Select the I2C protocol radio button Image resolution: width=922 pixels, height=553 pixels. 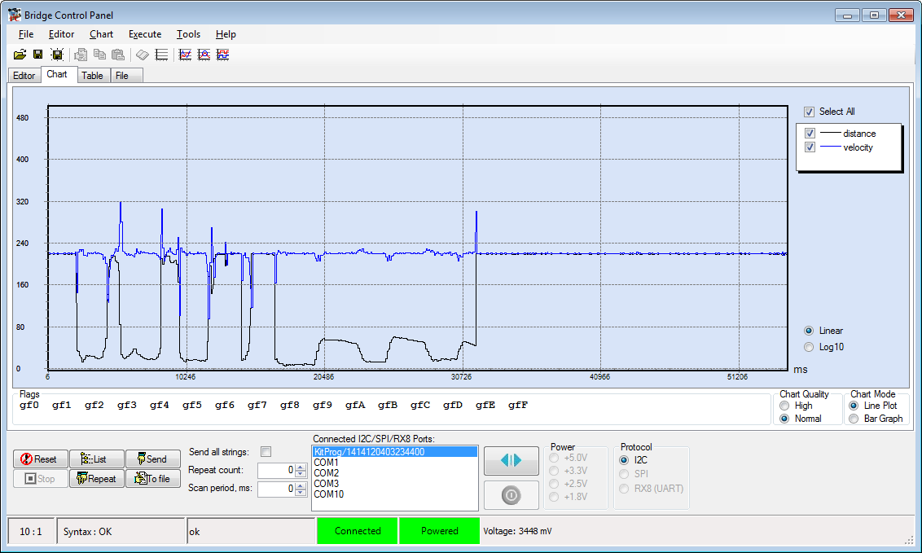click(624, 460)
